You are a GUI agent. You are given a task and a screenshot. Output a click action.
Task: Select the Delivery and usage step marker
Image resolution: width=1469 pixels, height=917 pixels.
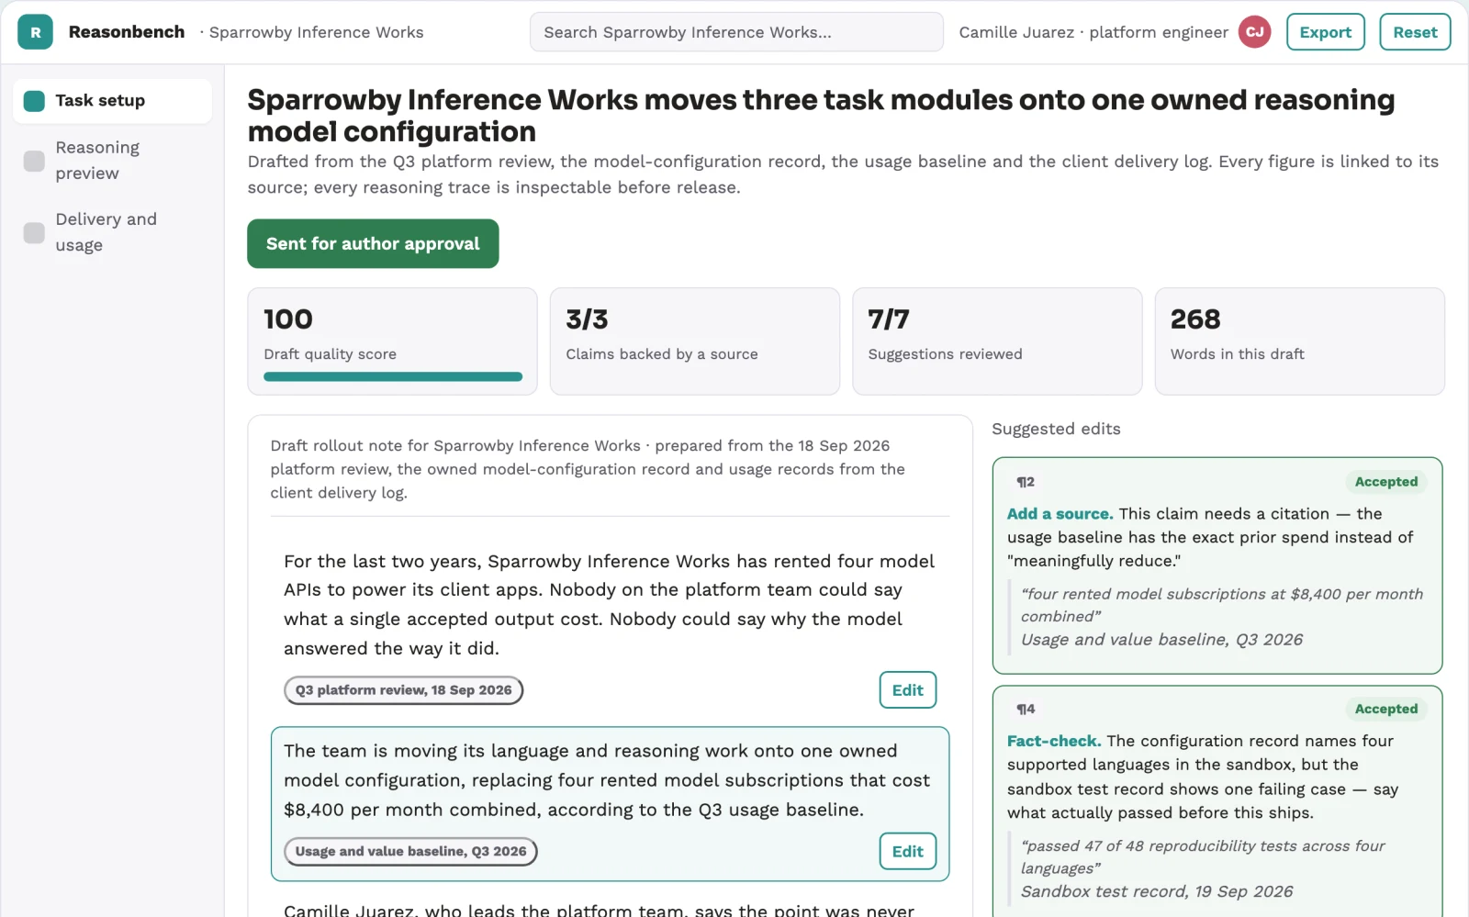point(34,232)
